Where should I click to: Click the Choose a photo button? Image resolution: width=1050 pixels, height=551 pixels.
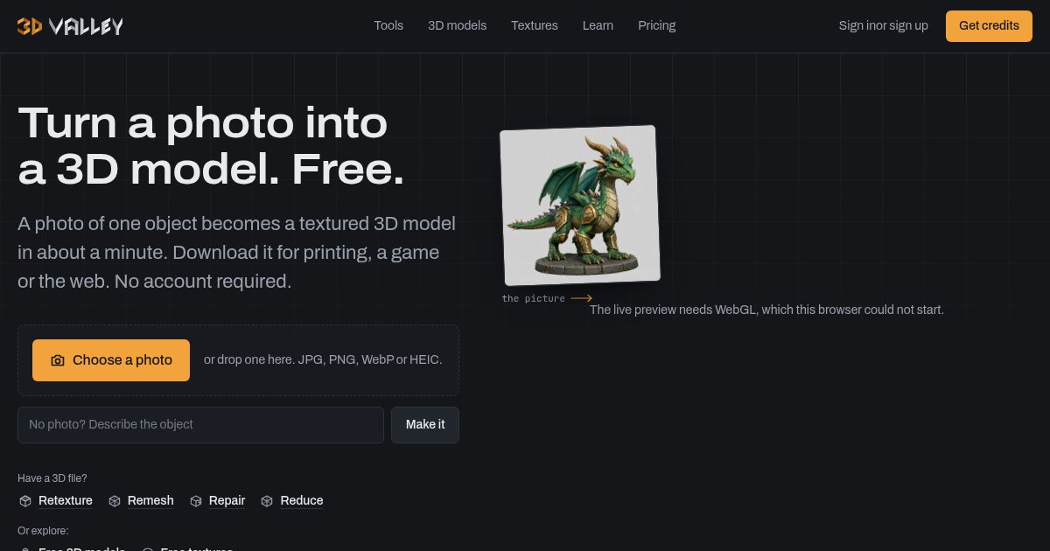coord(111,360)
